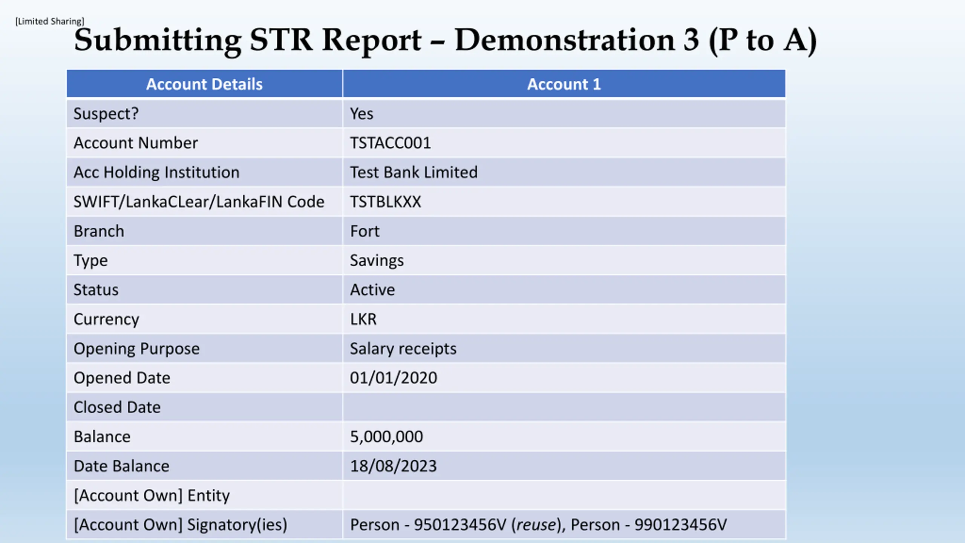Select the 'Account 1' column header
Image resolution: width=965 pixels, height=543 pixels.
(564, 84)
